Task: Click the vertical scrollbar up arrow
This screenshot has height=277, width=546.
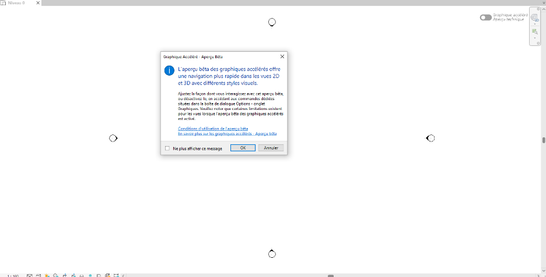Action: [x=544, y=9]
